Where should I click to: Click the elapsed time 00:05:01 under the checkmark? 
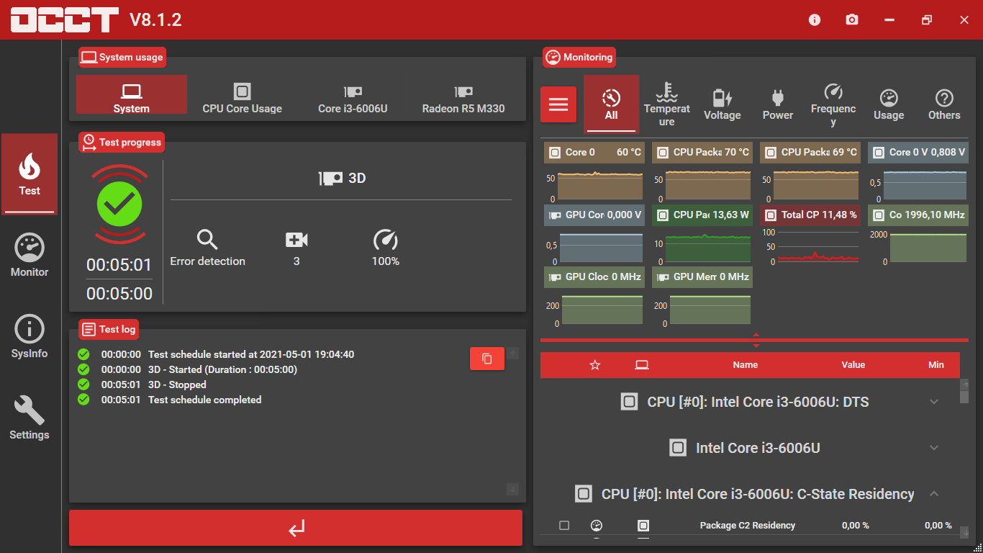coord(119,265)
